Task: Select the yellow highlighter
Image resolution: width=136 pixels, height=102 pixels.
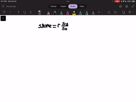Action: click(x=74, y=13)
